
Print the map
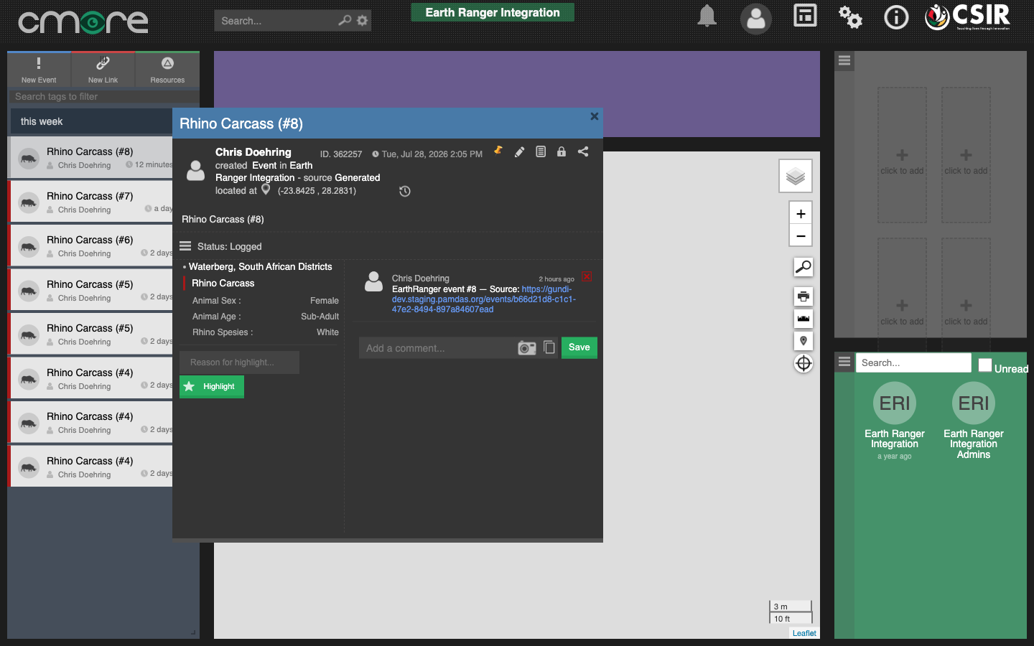(804, 296)
